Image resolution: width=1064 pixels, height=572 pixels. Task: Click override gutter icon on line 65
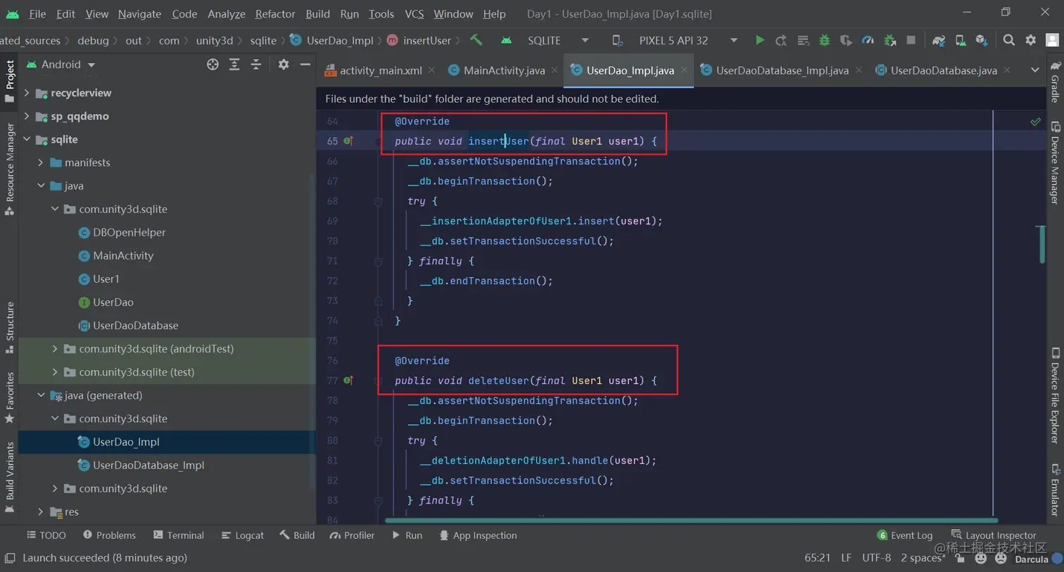pos(348,141)
